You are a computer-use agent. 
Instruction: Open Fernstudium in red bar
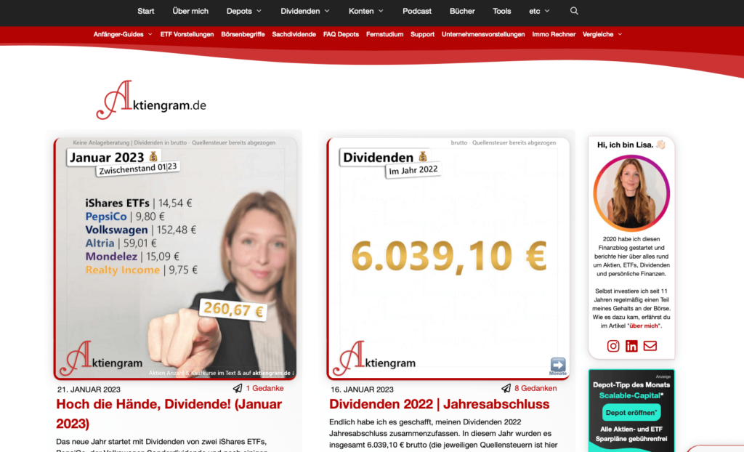pos(385,34)
